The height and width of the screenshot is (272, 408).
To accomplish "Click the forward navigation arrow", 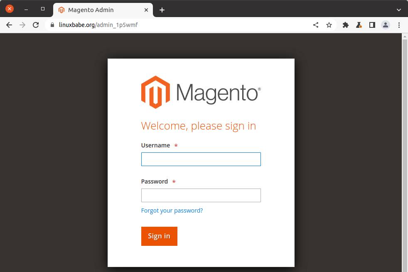I will tap(22, 25).
